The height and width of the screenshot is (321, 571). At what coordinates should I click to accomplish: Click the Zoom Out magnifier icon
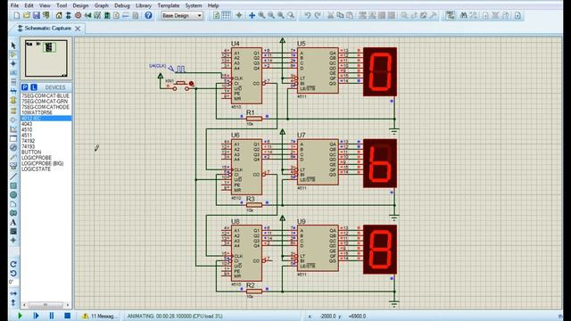271,15
